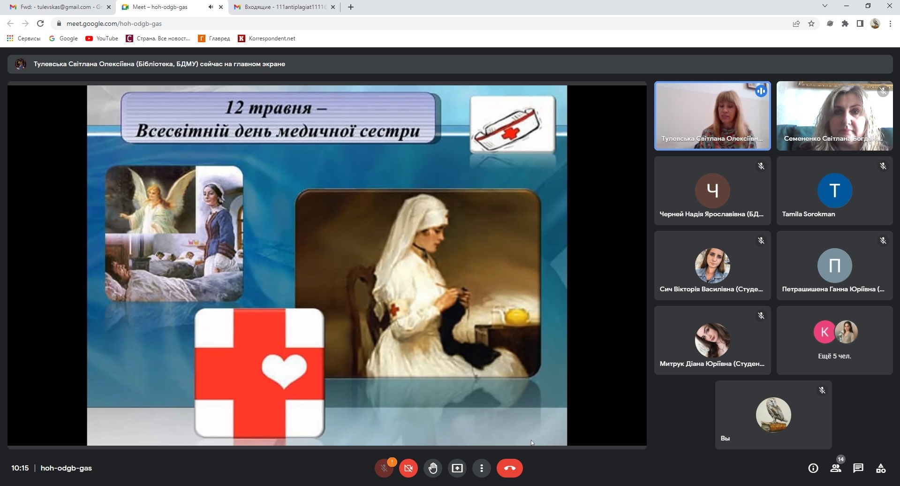View site information lock icon
Screen dimensions: 900x486
point(59,23)
